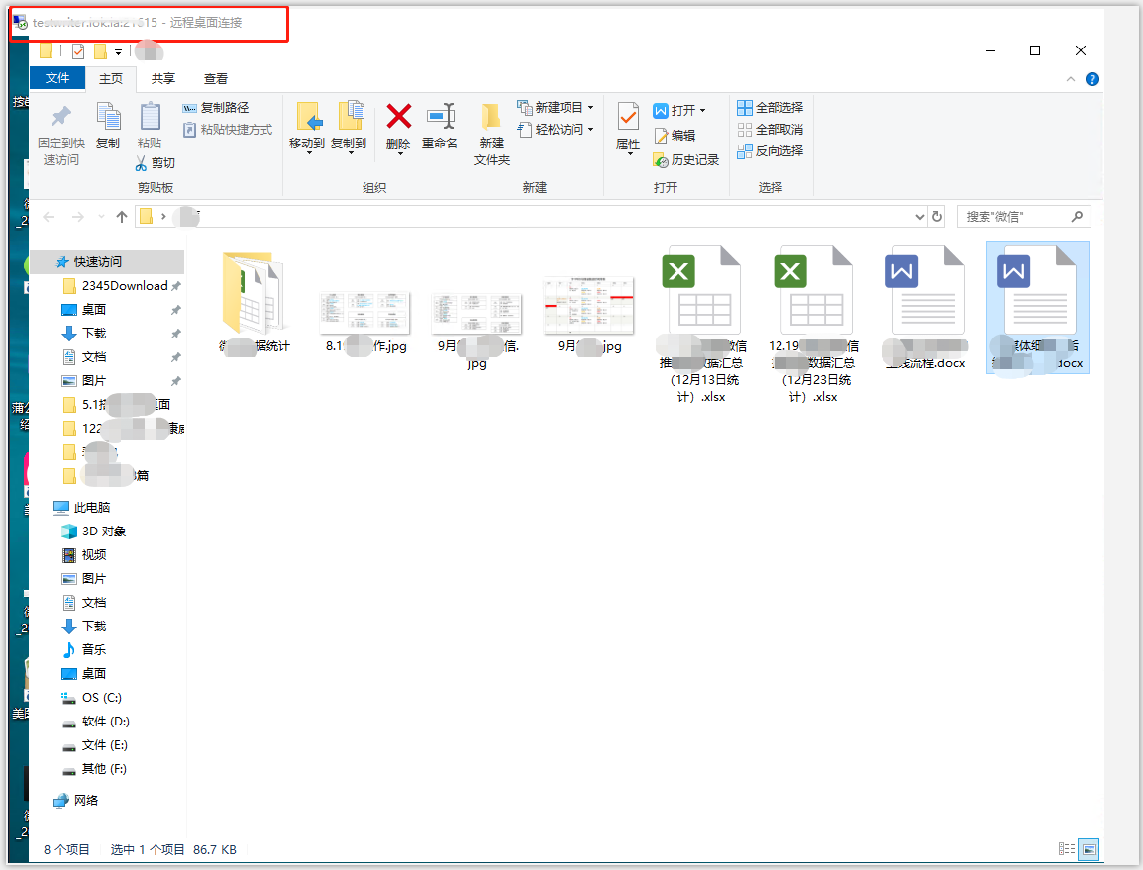Open the address bar history dropdown
This screenshot has height=870, width=1143.
[x=920, y=217]
